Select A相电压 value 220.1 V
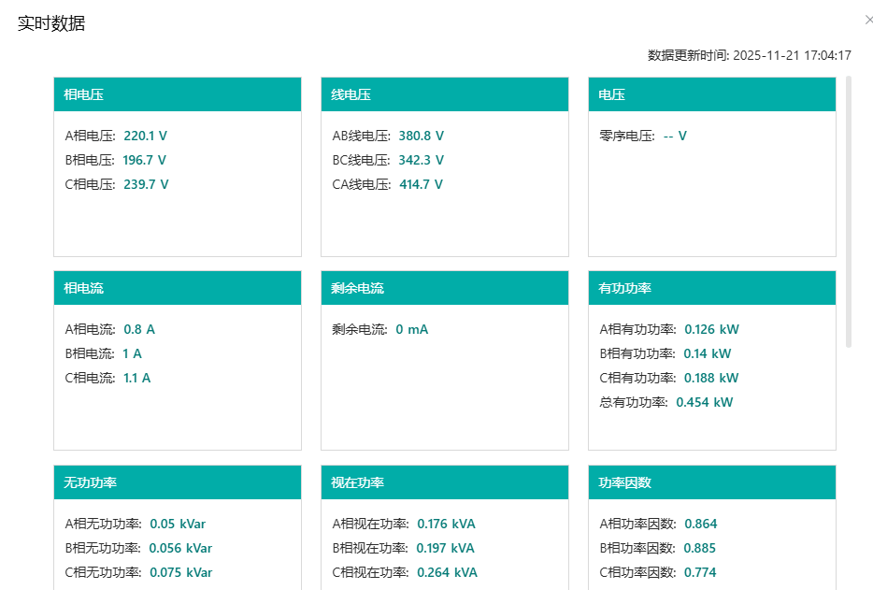The width and height of the screenshot is (873, 604). pyautogui.click(x=145, y=136)
